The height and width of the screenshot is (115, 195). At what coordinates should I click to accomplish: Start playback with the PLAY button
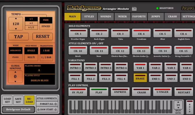tap(99, 92)
